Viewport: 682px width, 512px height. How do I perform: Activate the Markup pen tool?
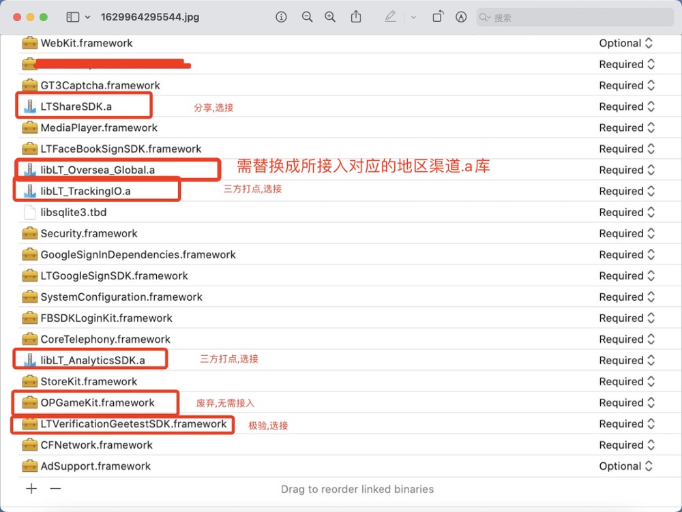(390, 17)
